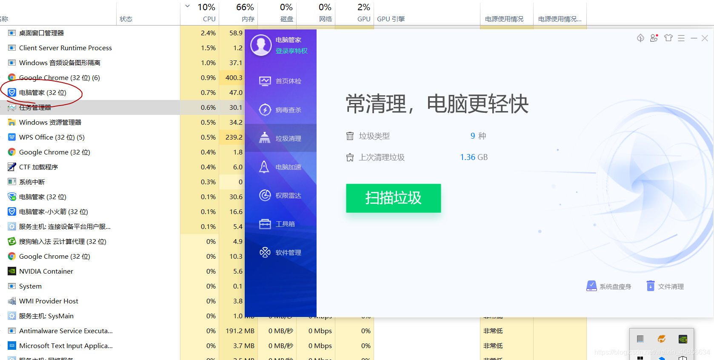Screen dimensions: 714x360
Task: Click the 191.2 MB memory cell
Action: click(239, 331)
